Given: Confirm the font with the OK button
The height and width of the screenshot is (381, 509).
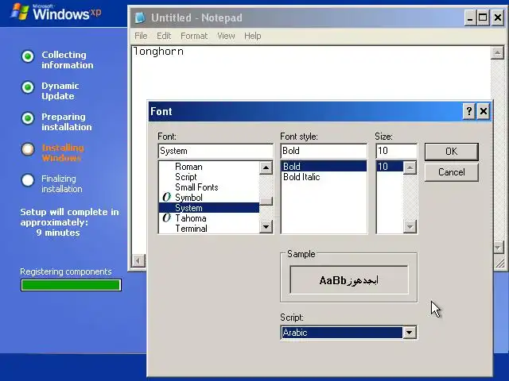Looking at the screenshot, I should click(451, 152).
